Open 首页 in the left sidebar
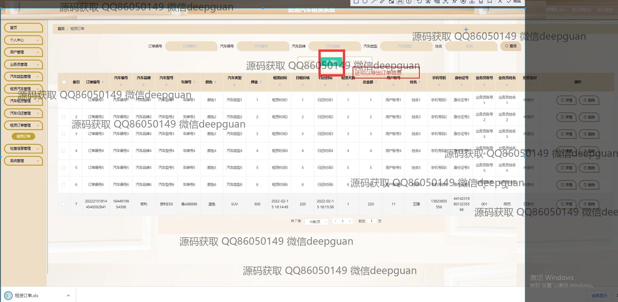Screen dimensions: 618x302 [x=23, y=28]
